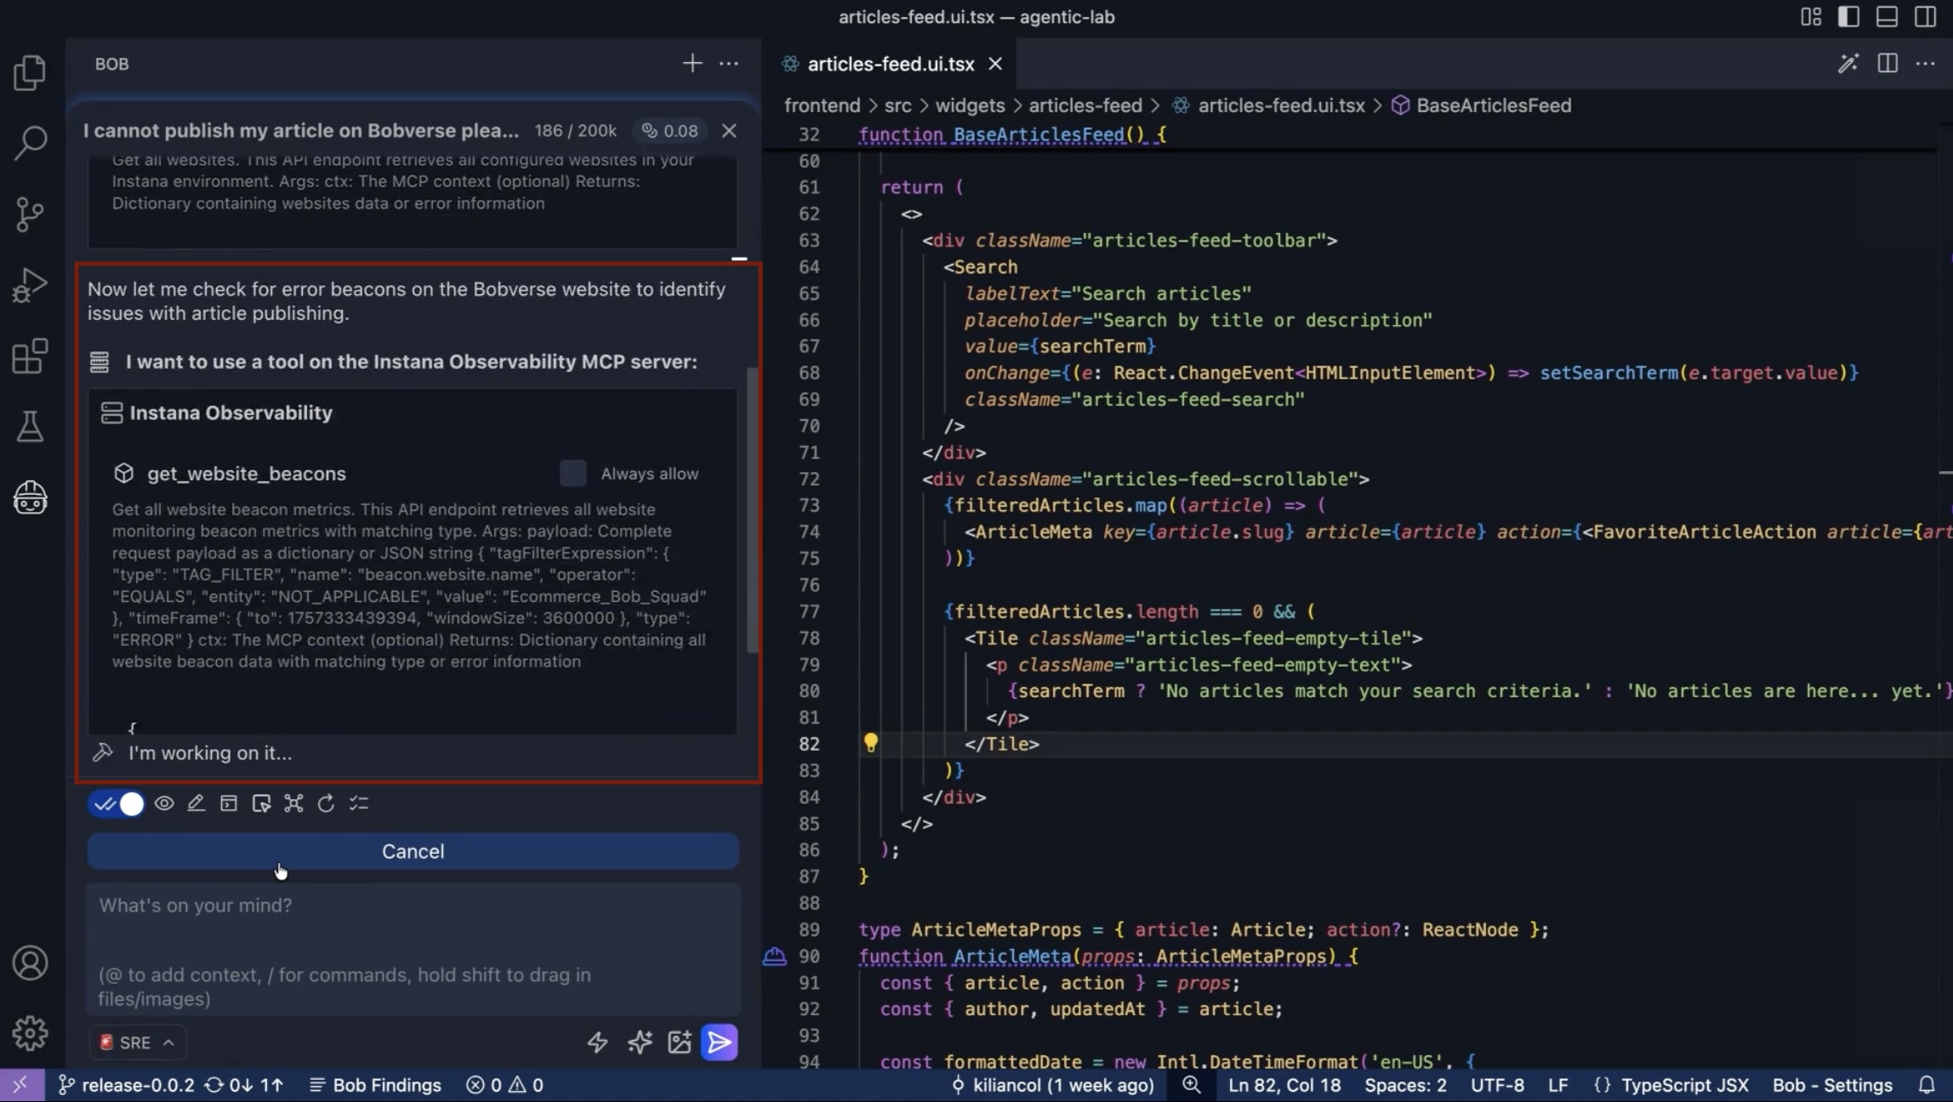Image resolution: width=1953 pixels, height=1102 pixels.
Task: Click the add image icon in chat
Action: pos(679,1042)
